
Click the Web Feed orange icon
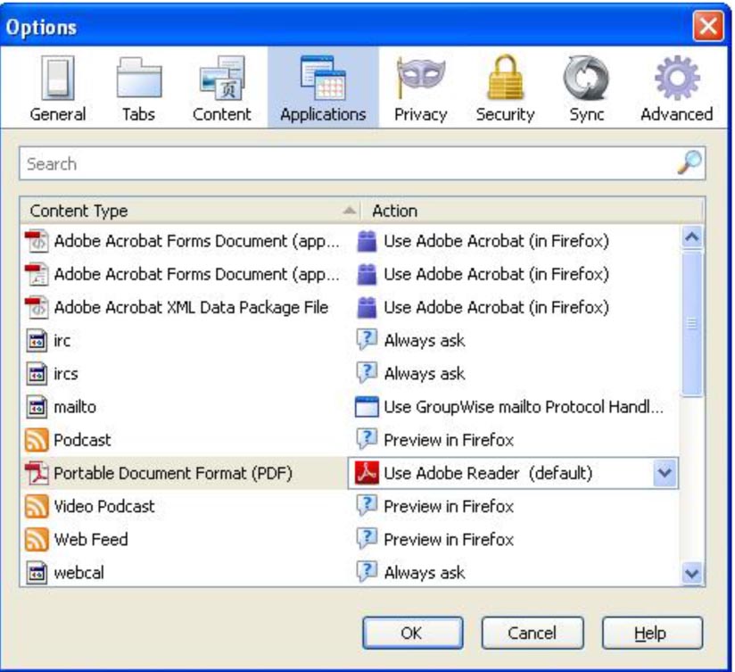pos(37,540)
